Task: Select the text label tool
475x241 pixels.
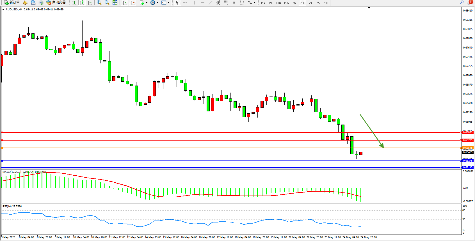Action: pos(242,3)
